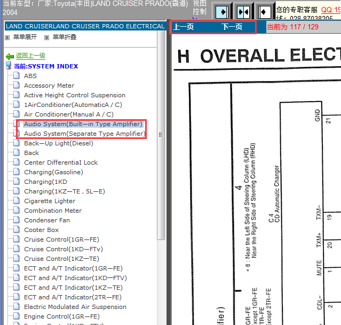The image size is (341, 325).
Task: Click the page icon beside Center Differential Lock
Action: 17,162
